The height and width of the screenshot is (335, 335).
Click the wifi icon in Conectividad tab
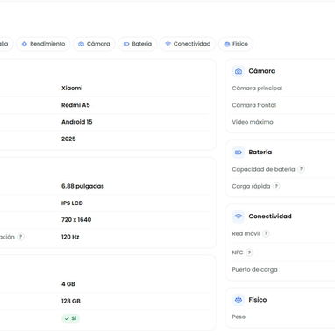[167, 44]
